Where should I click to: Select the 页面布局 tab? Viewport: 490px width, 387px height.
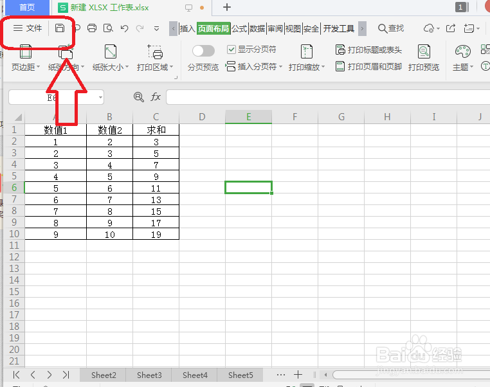213,29
